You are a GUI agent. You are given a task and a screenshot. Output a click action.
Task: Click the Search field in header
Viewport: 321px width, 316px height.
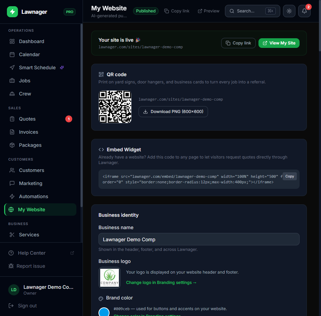(253, 11)
